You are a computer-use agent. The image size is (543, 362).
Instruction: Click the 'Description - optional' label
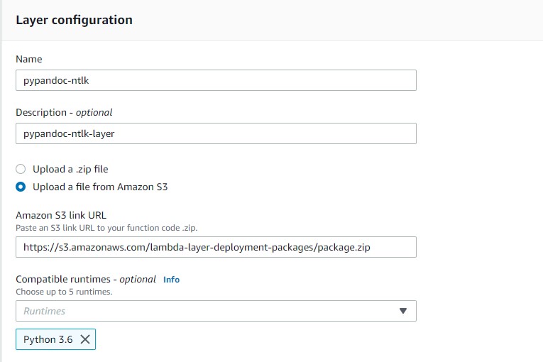click(64, 112)
